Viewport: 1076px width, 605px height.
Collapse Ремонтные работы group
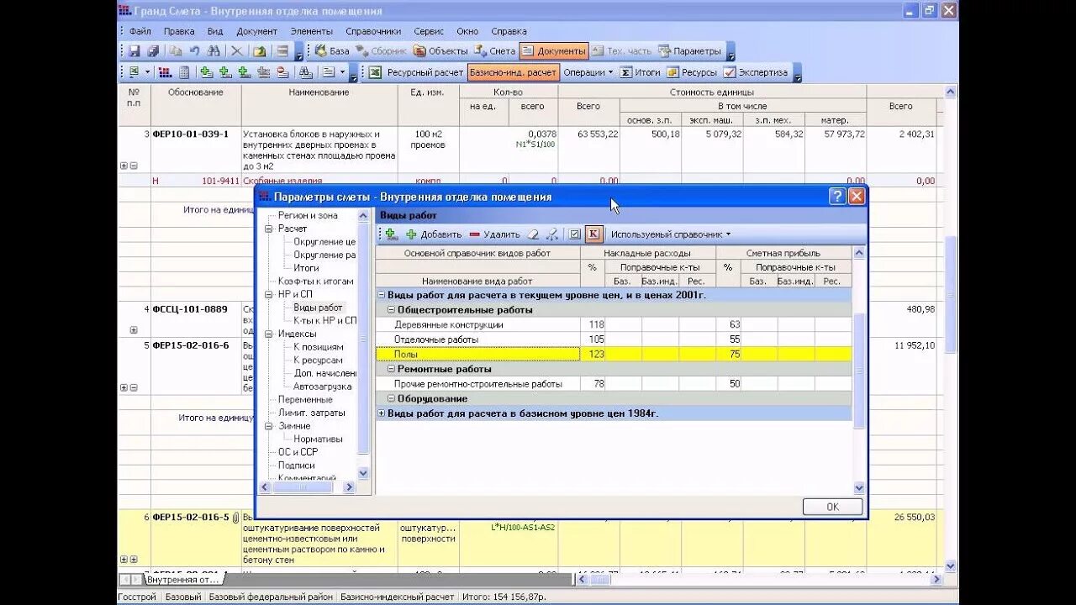391,369
